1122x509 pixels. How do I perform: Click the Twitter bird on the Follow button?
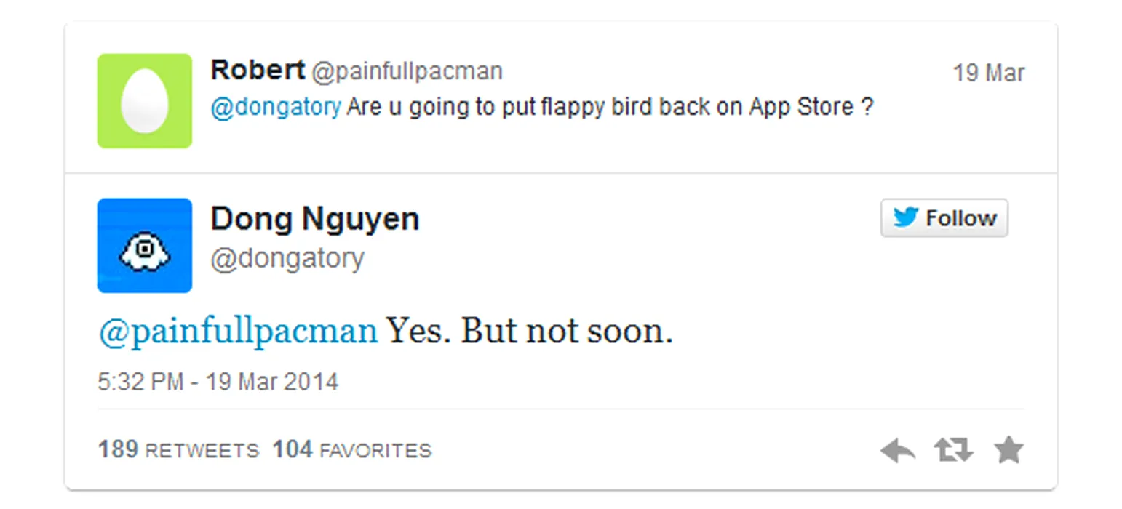[905, 217]
